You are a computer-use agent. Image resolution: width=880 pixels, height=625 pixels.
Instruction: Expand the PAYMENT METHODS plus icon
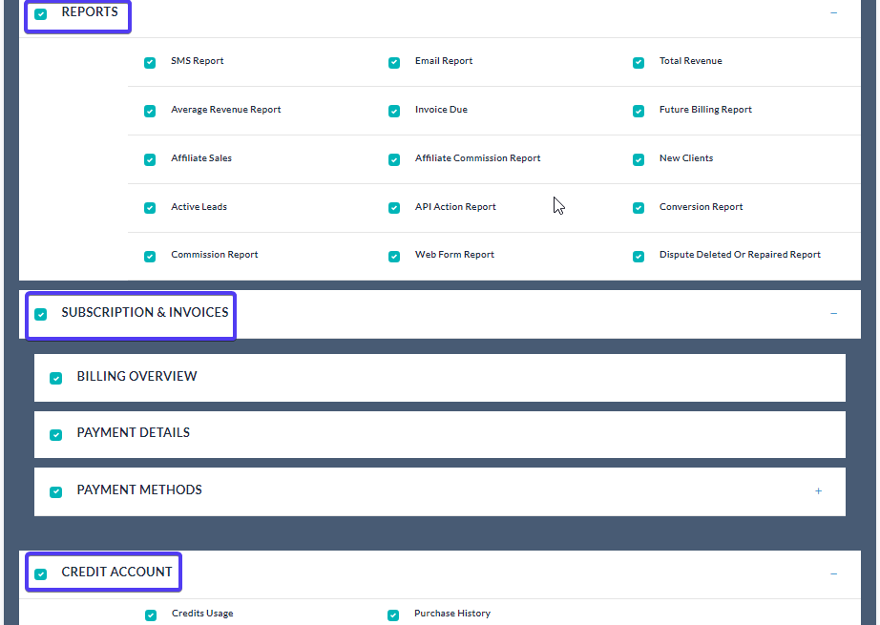818,491
